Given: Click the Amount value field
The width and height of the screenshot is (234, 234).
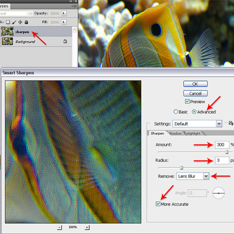Looking at the screenshot, I should (222, 145).
